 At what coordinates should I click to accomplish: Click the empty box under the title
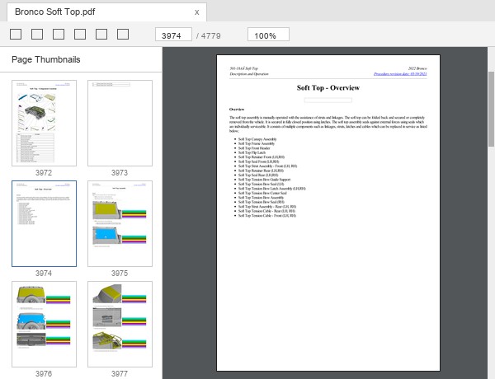[x=328, y=100]
